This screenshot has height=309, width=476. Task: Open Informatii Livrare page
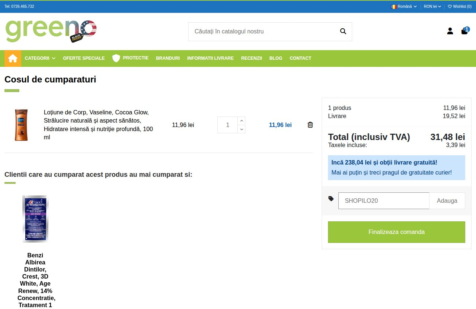click(x=210, y=58)
